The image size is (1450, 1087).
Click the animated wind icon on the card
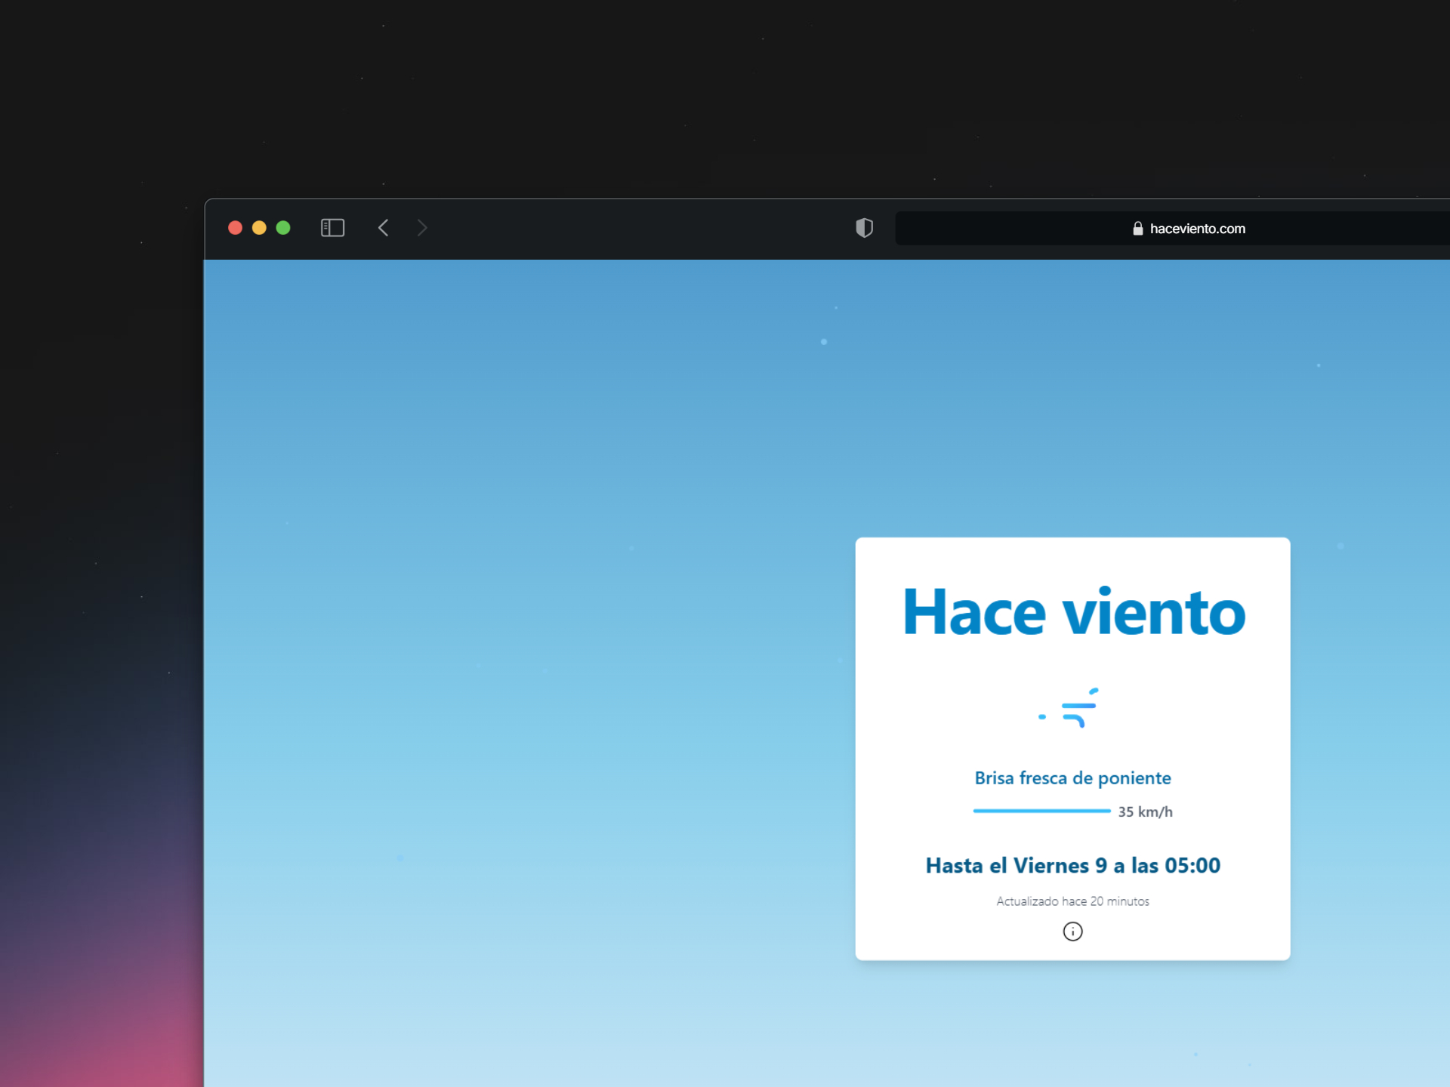point(1069,708)
